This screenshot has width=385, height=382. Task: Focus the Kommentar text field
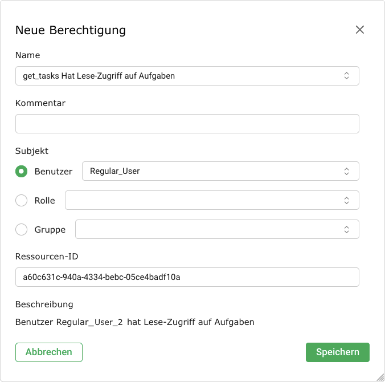[x=187, y=124]
